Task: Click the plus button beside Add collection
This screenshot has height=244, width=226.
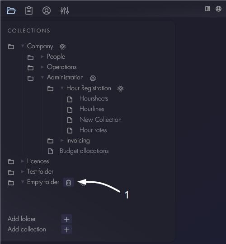Action: (66, 230)
